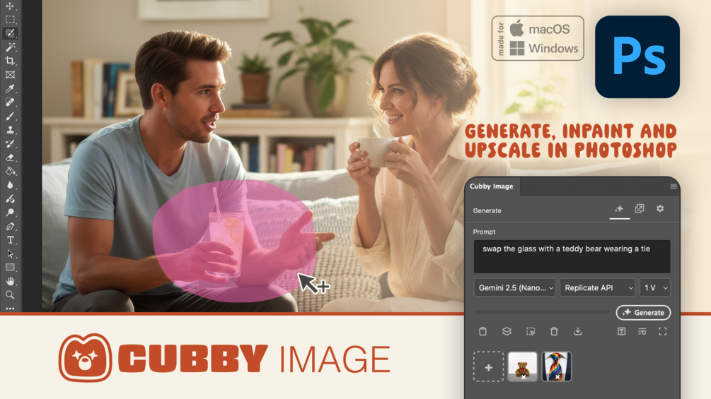Open the three-dots extra tools menu
Image resolution: width=711 pixels, height=399 pixels.
click(10, 308)
